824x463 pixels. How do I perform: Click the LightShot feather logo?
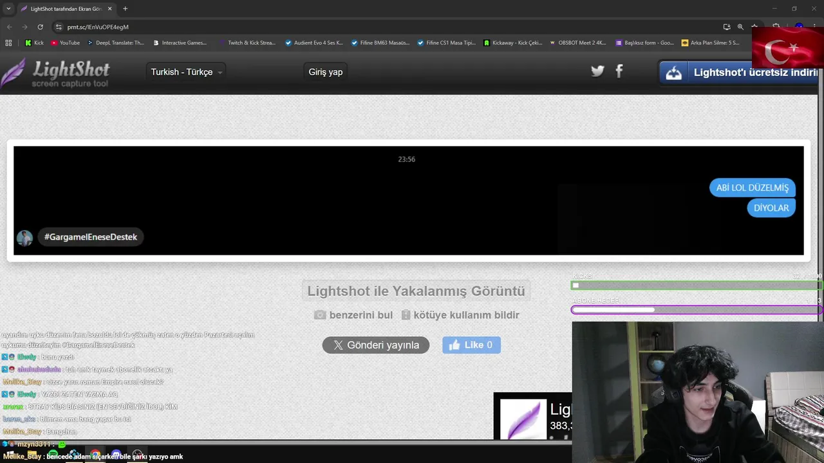[56, 73]
